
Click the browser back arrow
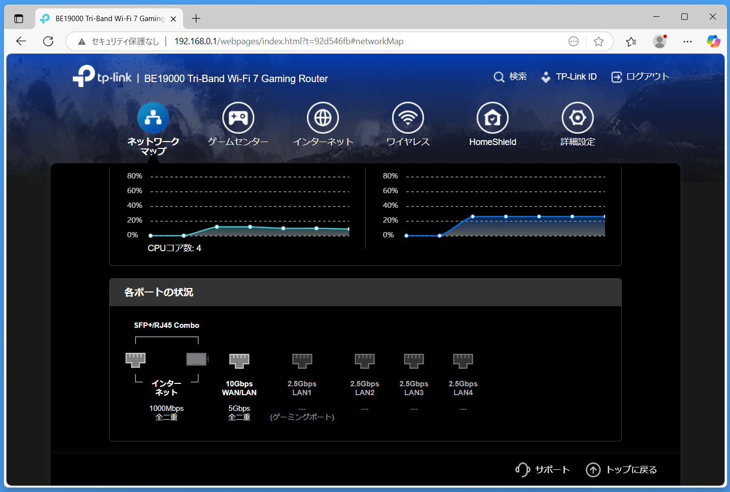click(21, 41)
